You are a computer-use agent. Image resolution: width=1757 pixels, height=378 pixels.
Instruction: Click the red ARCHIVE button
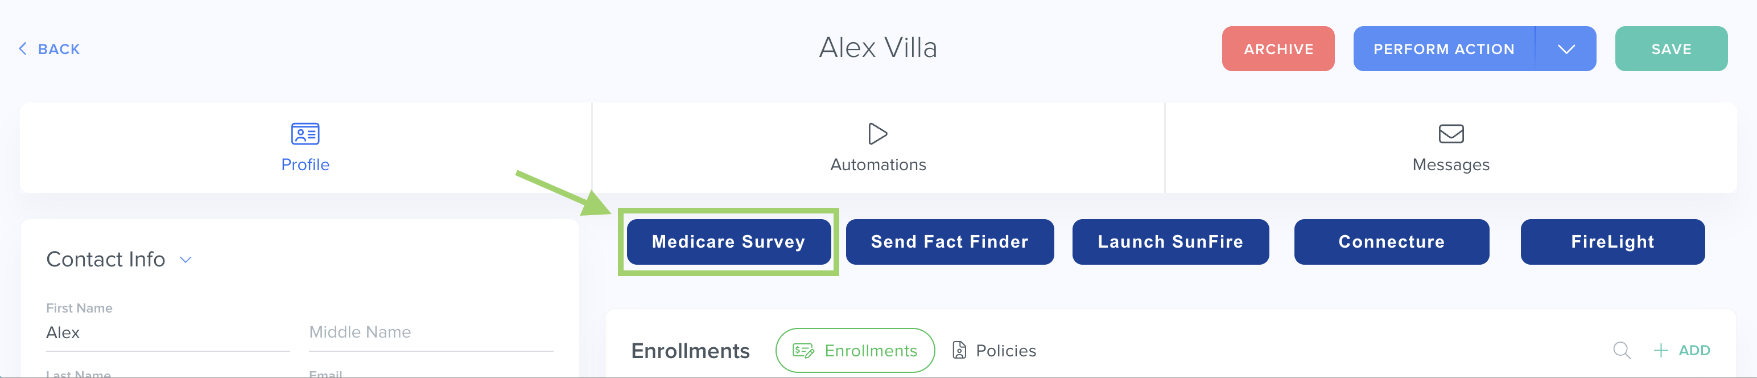tap(1277, 49)
